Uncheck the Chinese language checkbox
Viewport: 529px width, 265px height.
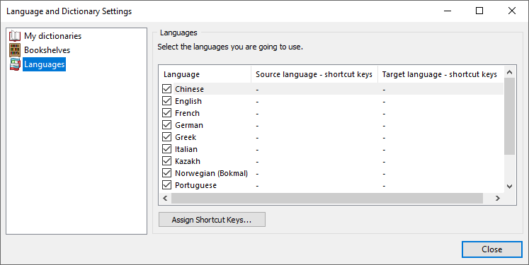click(166, 88)
